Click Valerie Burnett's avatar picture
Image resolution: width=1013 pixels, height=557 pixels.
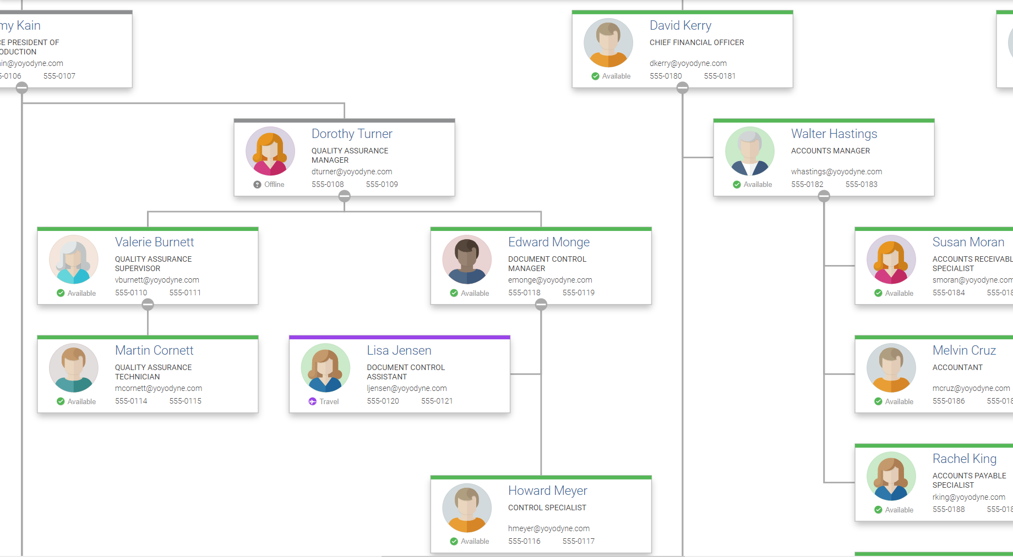(x=74, y=260)
